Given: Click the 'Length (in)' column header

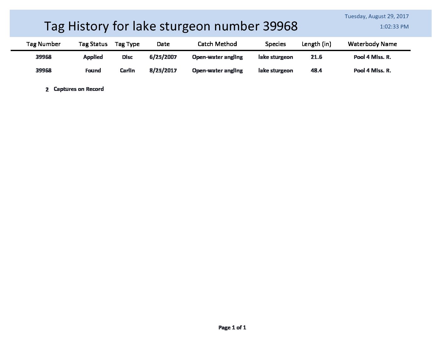Looking at the screenshot, I should pos(316,44).
